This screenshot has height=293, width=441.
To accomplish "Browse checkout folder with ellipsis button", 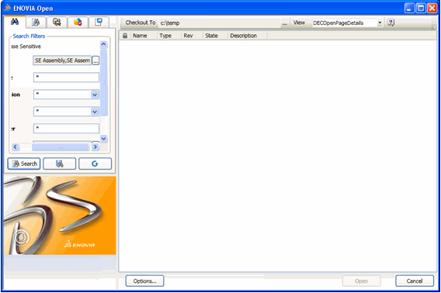I will [x=285, y=23].
